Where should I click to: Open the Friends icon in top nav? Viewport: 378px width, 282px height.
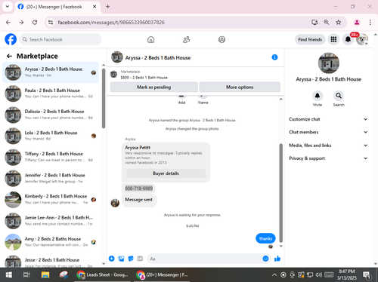[x=186, y=39]
